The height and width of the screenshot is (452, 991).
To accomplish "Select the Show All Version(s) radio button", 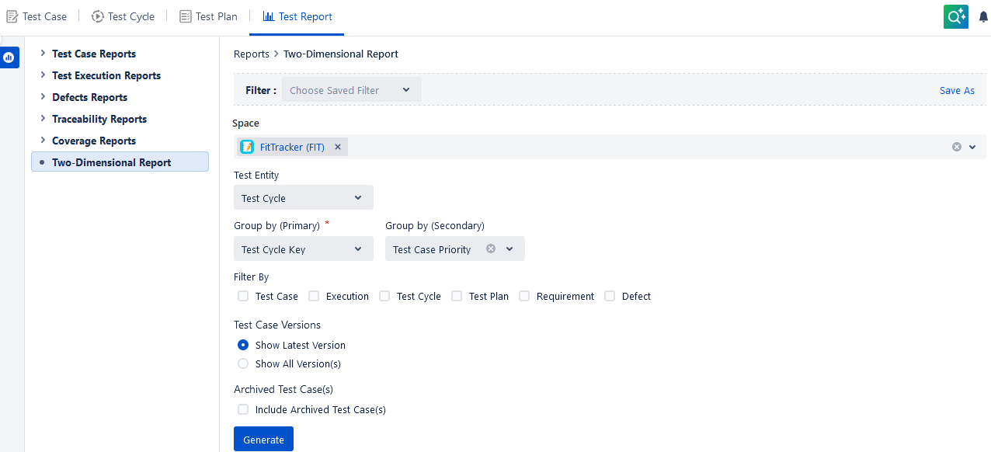I will [243, 363].
